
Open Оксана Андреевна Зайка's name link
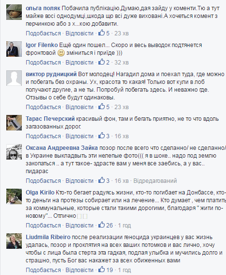62,148
